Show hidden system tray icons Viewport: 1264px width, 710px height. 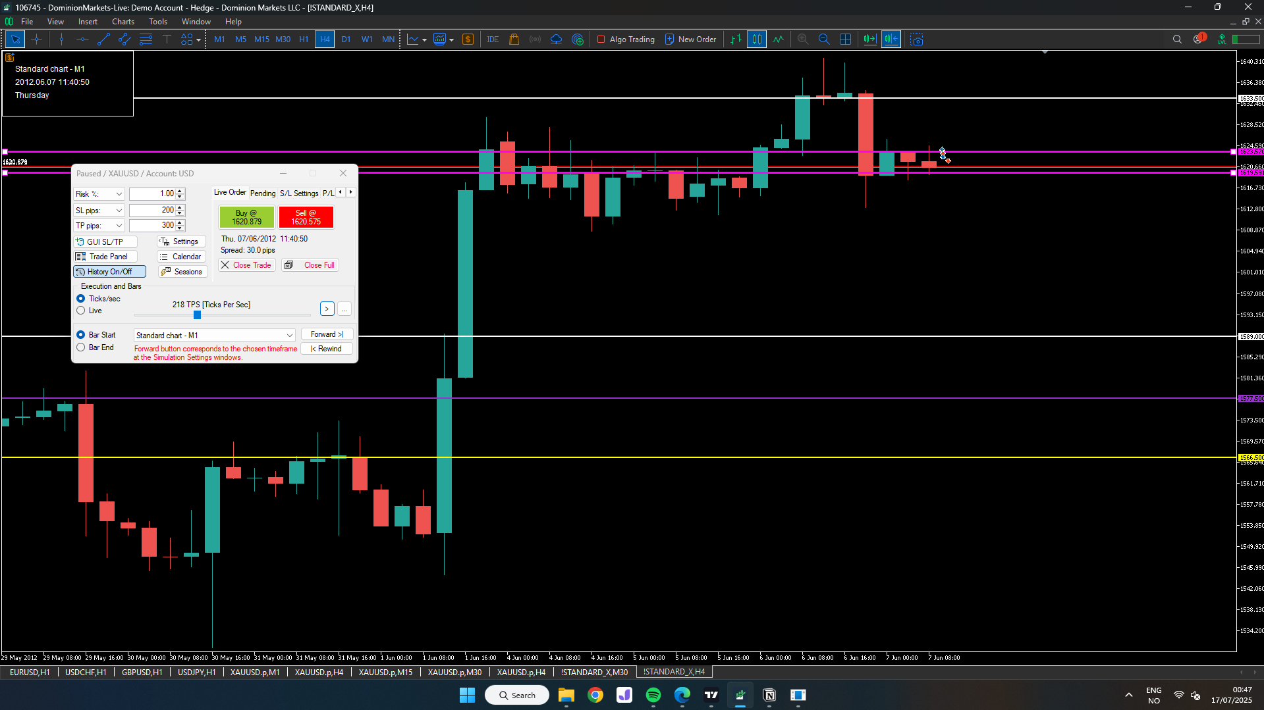[1128, 695]
